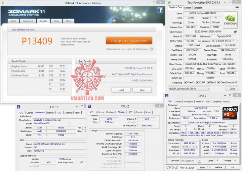Click the Z icon in the CPU-Z CPU window
This screenshot has height=171, width=242.
tap(167, 96)
